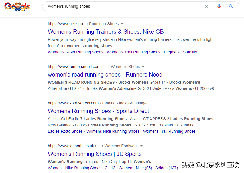Open Nike (65) sitelink
Viewport: 244px width, 173px height.
click(144, 168)
